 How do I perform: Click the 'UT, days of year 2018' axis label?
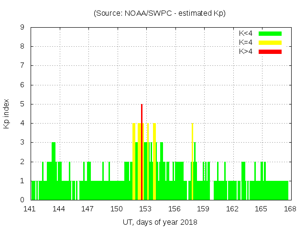(160, 222)
